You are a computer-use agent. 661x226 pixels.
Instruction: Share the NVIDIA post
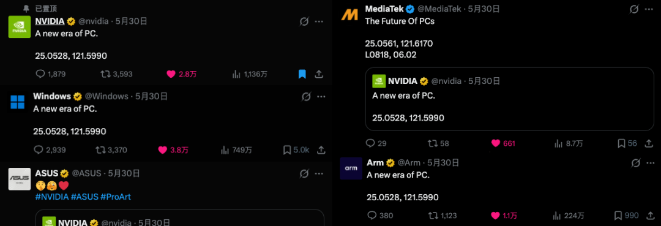point(319,74)
